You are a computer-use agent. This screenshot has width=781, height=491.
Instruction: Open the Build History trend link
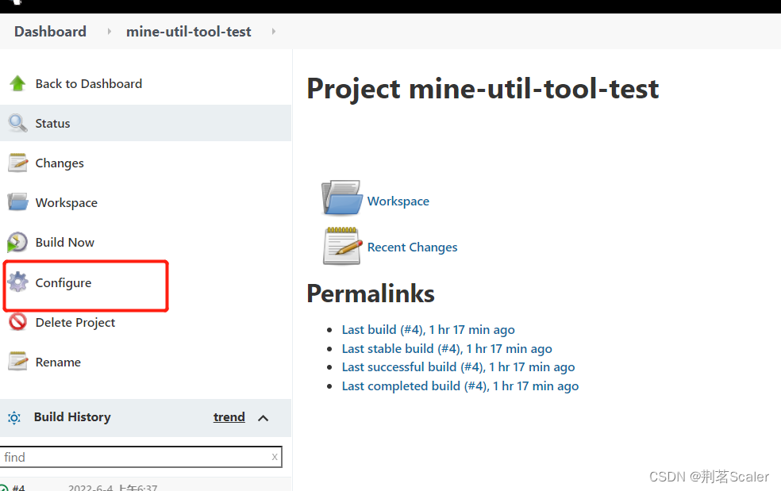pyautogui.click(x=229, y=417)
